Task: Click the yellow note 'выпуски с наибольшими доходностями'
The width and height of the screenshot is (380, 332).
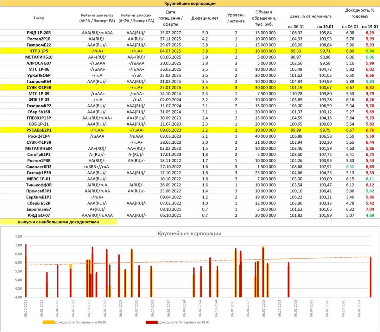Action: pos(58,222)
